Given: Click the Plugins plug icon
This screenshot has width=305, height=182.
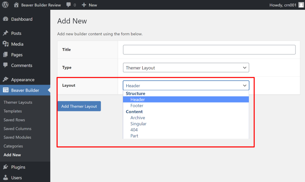Looking at the screenshot, I should [5, 167].
